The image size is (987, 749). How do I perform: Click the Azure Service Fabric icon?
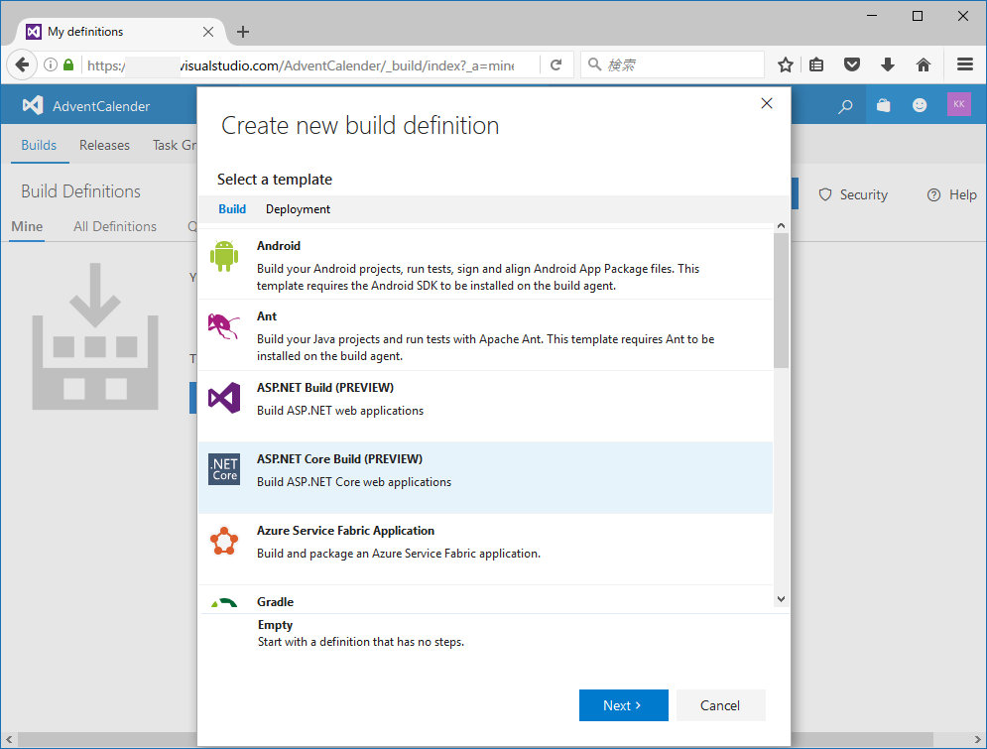click(x=224, y=542)
